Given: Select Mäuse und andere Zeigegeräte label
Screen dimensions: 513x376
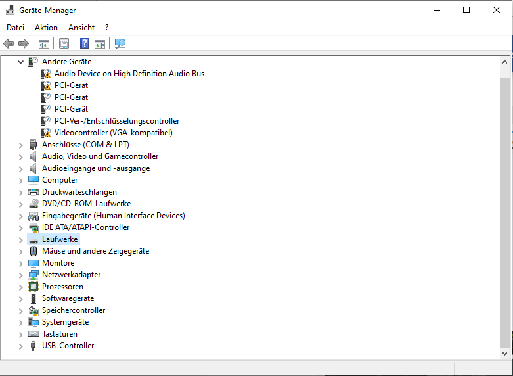Looking at the screenshot, I should click(x=95, y=251).
